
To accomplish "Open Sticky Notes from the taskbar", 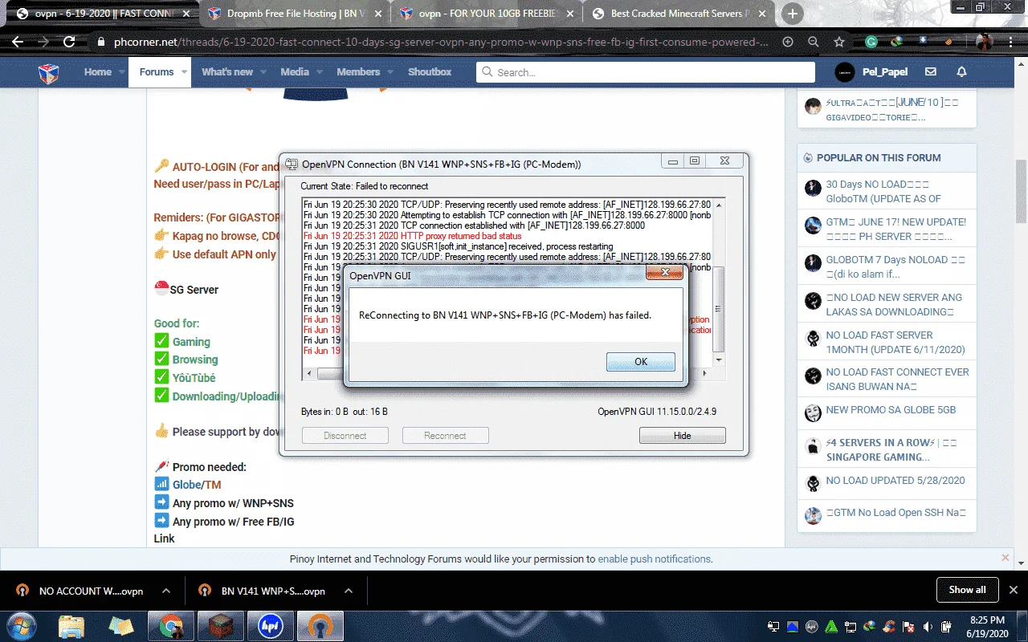I will (121, 626).
